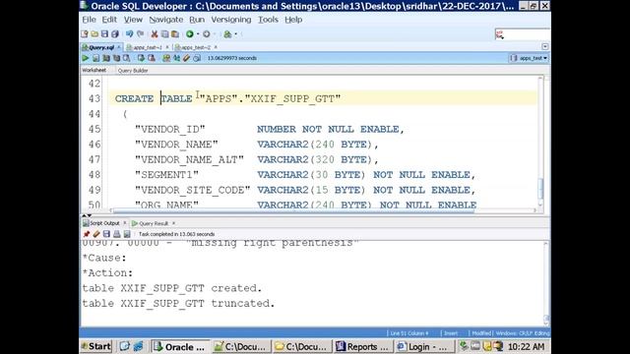Open the apps_test connection dropdown
Screen dimensions: 630x354
coord(530,58)
